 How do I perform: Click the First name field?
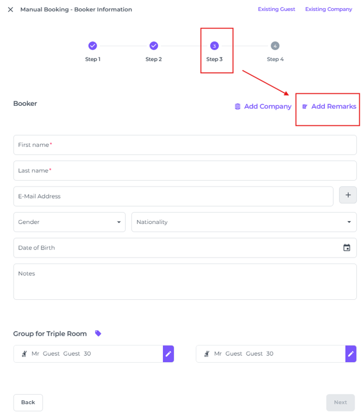click(185, 145)
